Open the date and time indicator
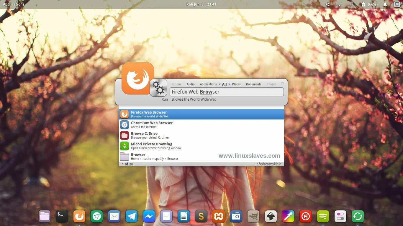Screen dimensions: 403x226 [x=201, y=4]
